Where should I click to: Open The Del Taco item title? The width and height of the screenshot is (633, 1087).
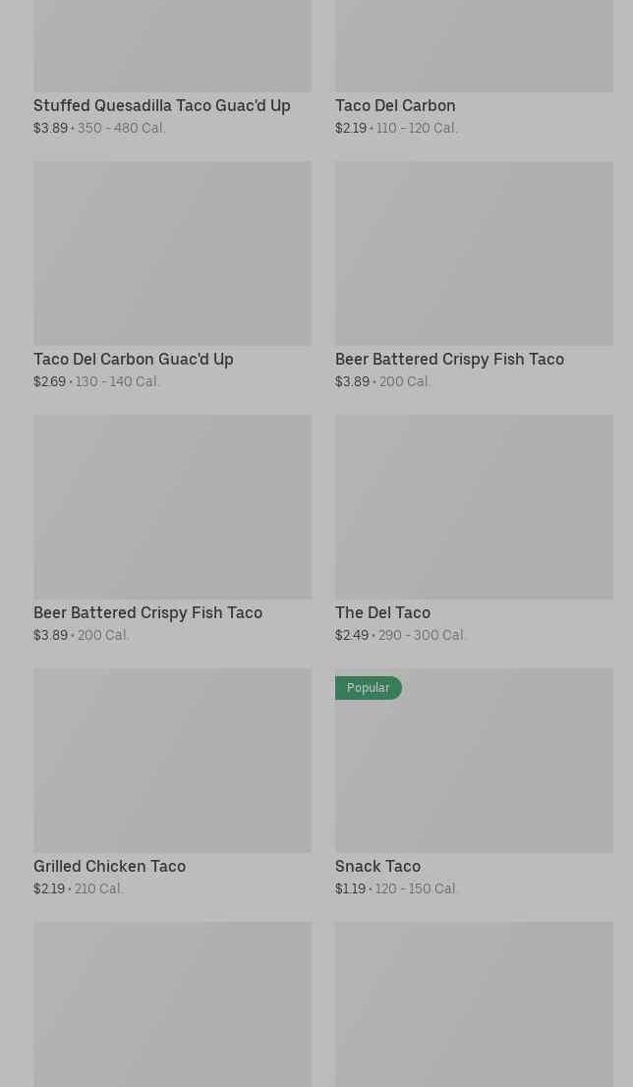coord(382,612)
